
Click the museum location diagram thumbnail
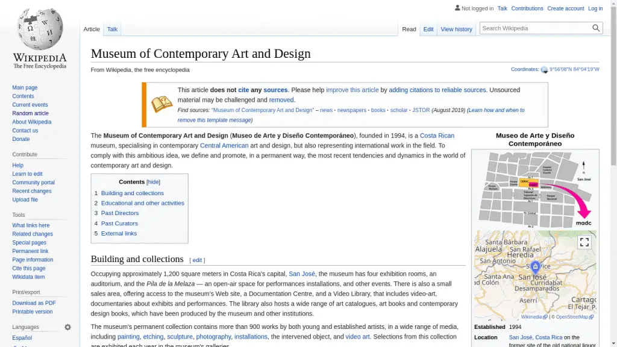point(535,190)
